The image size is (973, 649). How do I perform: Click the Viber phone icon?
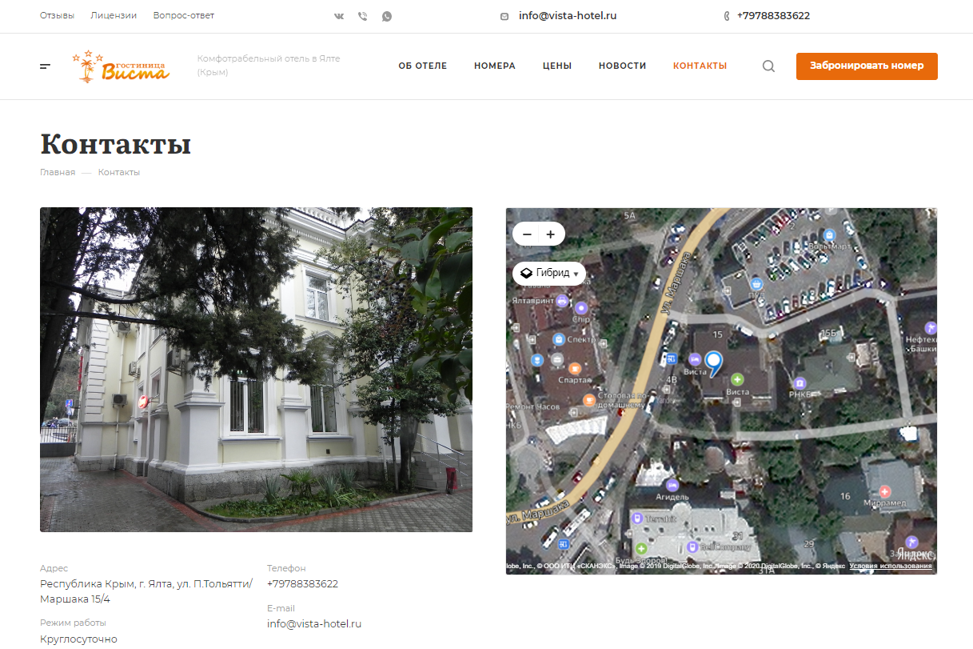coord(363,16)
